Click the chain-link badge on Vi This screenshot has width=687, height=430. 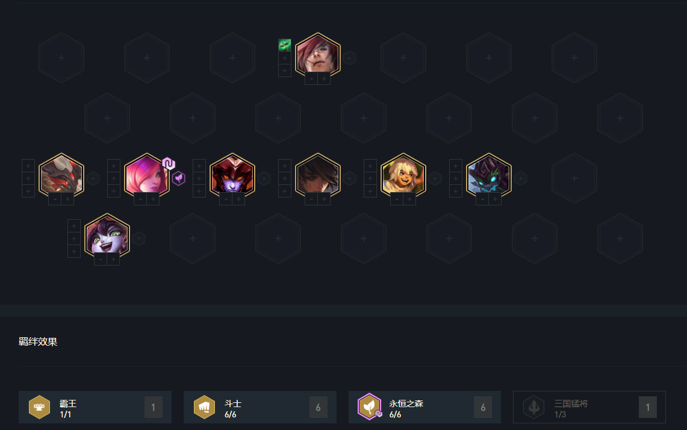pyautogui.click(x=169, y=163)
